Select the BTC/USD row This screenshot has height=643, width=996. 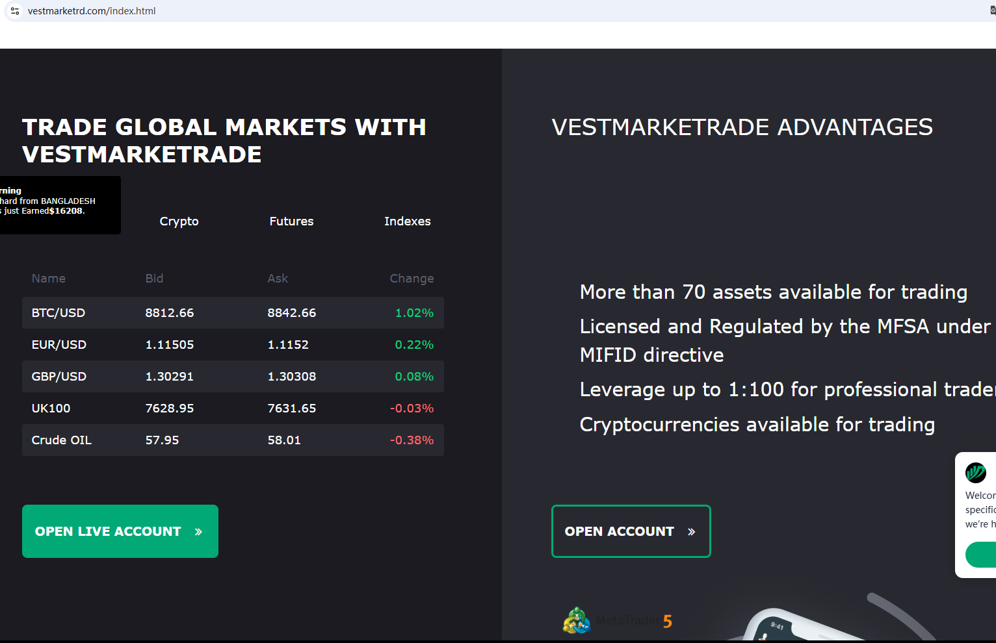click(233, 313)
